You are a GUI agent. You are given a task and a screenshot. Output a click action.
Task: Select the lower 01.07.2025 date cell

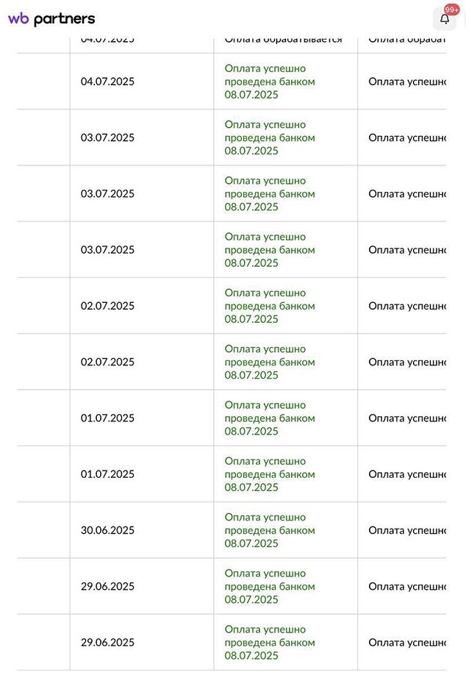(107, 474)
